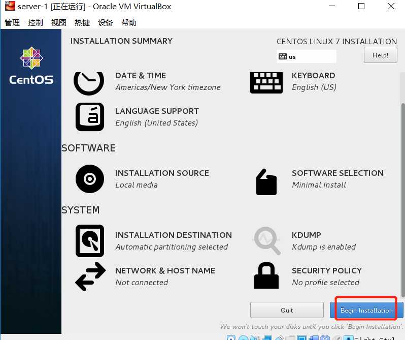
Task: Open the DATE & TIME settings
Action: (141, 76)
